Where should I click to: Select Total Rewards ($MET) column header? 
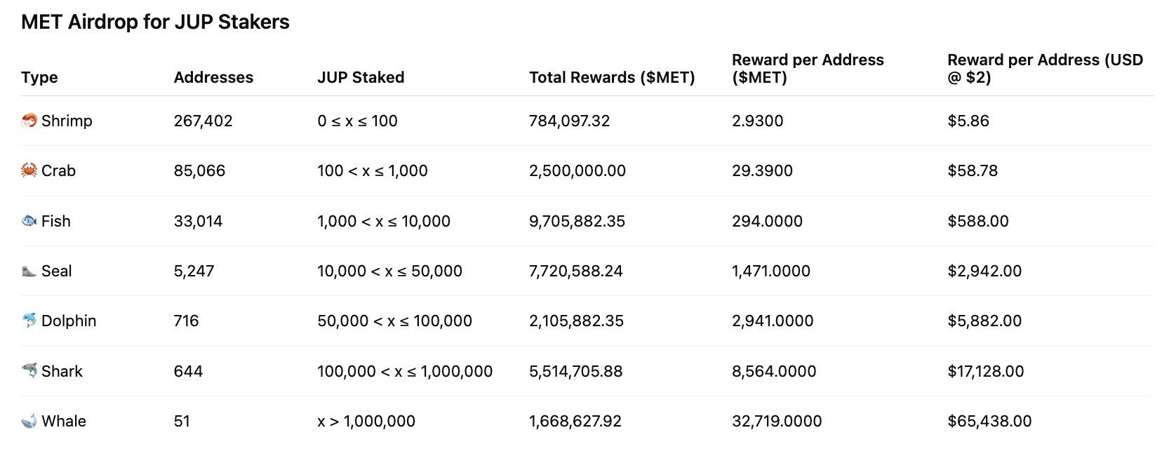612,77
